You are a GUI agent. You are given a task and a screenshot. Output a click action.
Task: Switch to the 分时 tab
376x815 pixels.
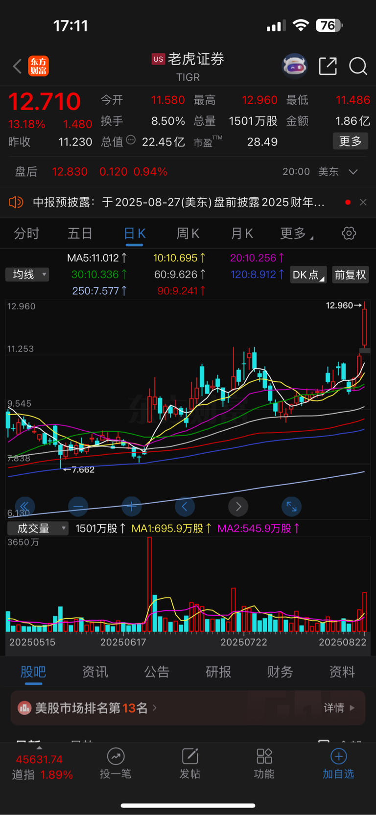coord(26,233)
